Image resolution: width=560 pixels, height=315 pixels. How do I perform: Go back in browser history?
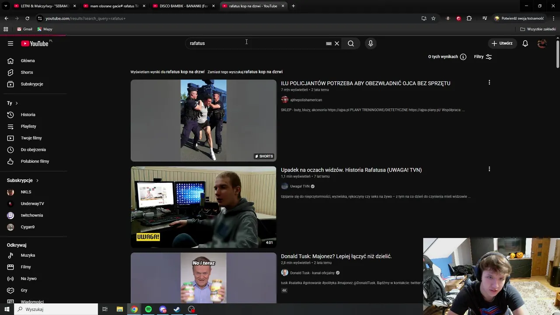pyautogui.click(x=6, y=18)
